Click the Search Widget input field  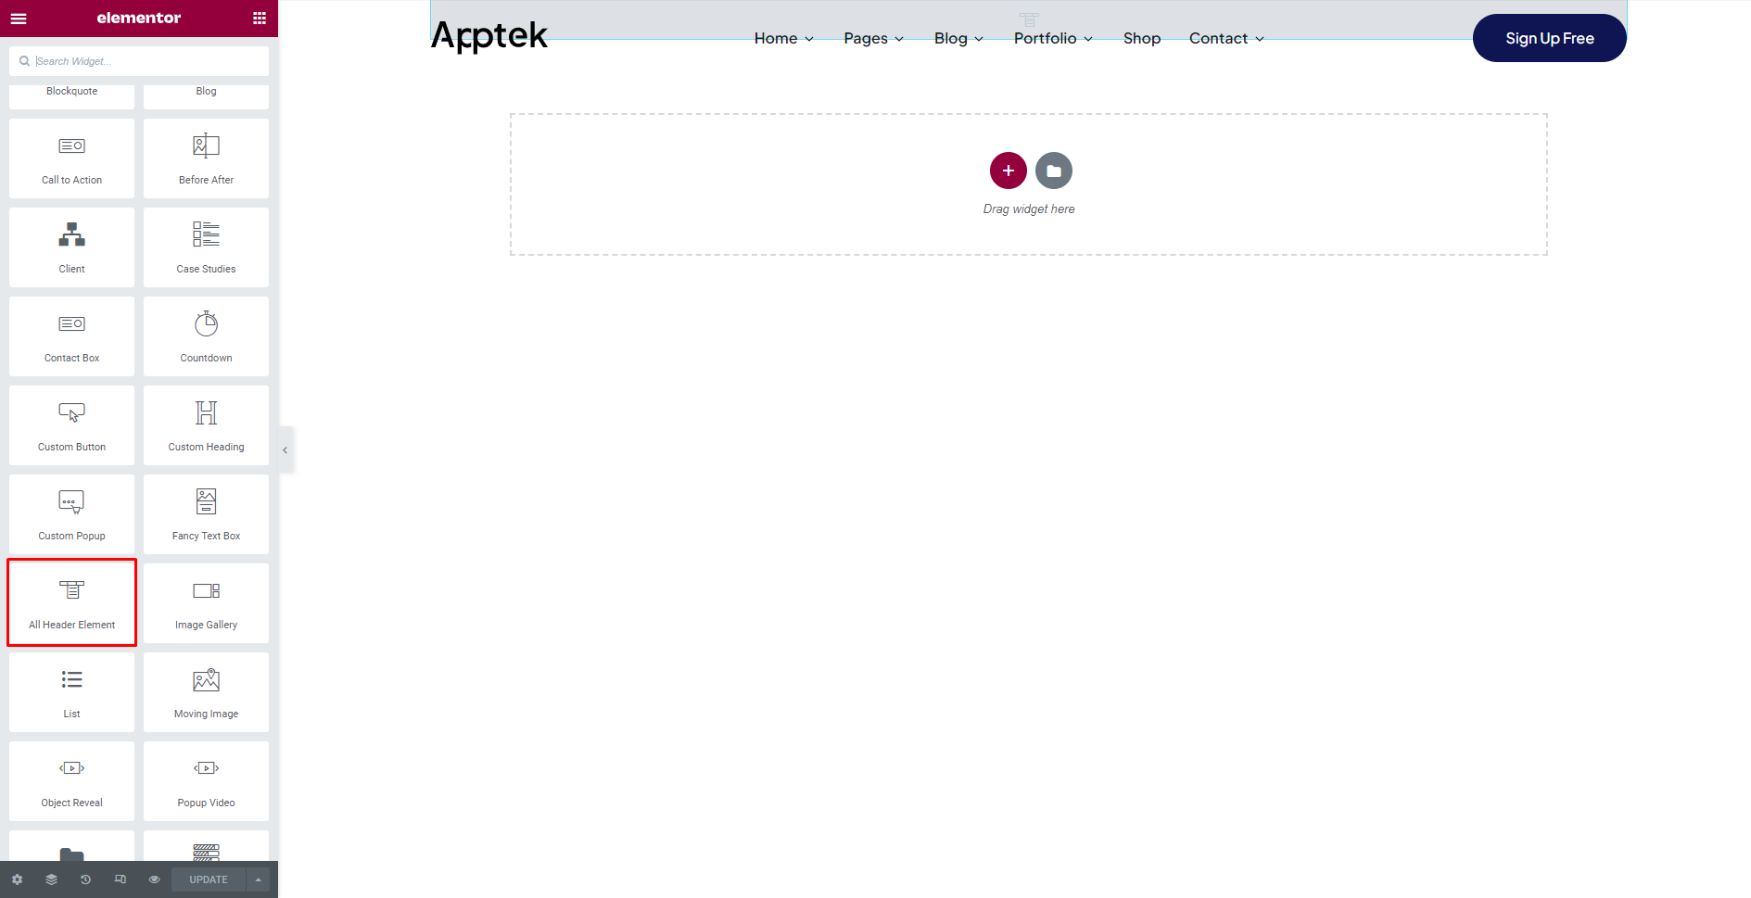pos(148,61)
